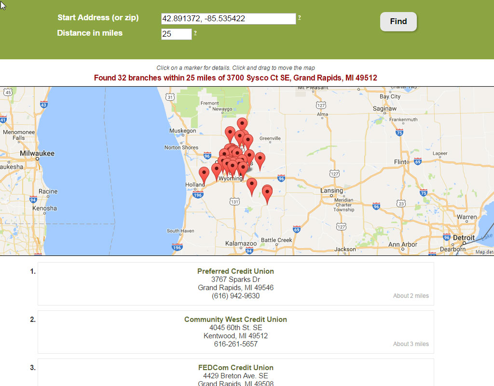Image resolution: width=494 pixels, height=386 pixels.
Task: Select phone number (616) 942-9630
Action: [235, 296]
